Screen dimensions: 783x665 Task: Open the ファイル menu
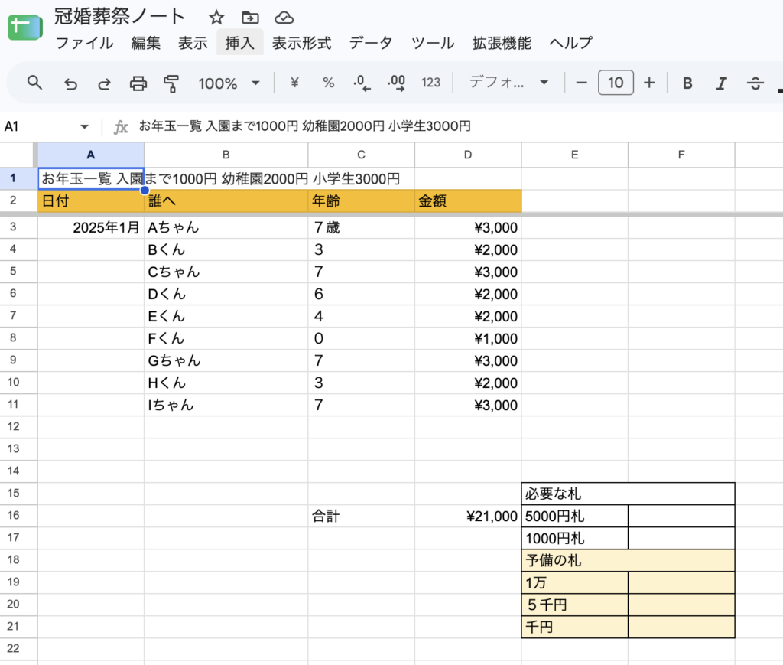pos(84,43)
